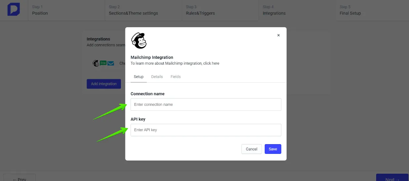Viewport: 409px width, 181px height.
Task: Go to Step 4 Integrations
Action: tap(297, 10)
